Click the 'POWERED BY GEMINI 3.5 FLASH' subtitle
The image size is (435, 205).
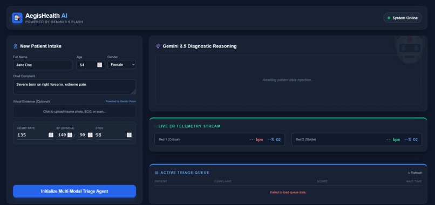click(54, 22)
